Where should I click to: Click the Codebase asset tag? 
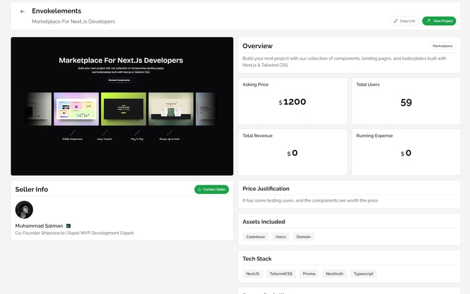tap(256, 237)
